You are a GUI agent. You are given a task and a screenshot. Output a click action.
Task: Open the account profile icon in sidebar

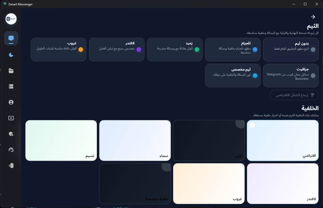click(x=11, y=102)
